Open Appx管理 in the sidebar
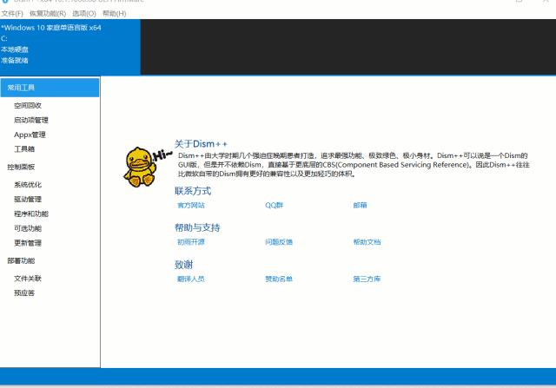Screen dimensions: 556x388 (30, 135)
